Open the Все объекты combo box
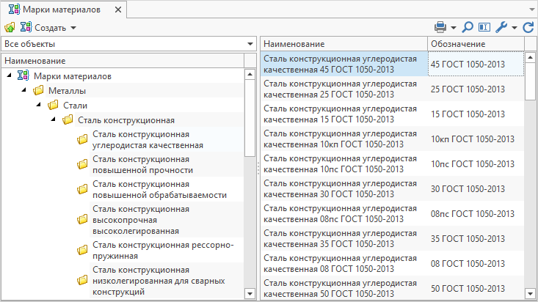The image size is (538, 302). pyautogui.click(x=128, y=44)
